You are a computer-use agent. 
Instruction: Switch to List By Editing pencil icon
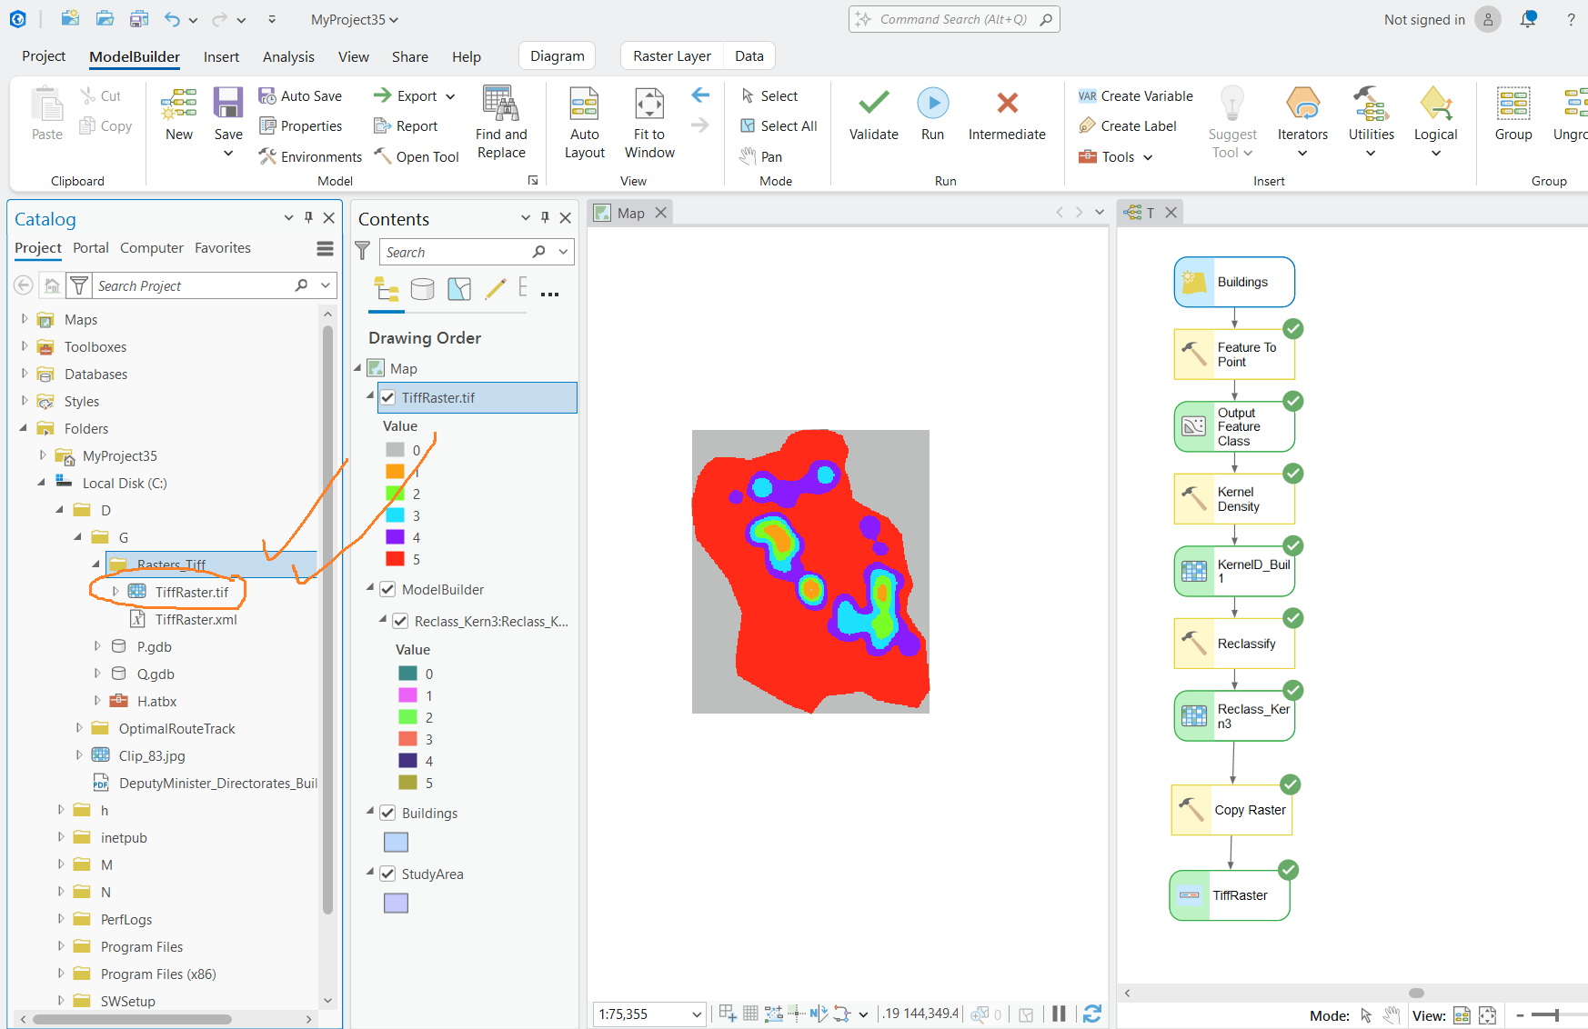[x=496, y=289]
